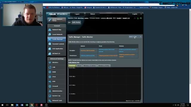Viewport: 191px width, 107px height.
Task: Open the Real-time view dropdown
Action: (x=135, y=37)
